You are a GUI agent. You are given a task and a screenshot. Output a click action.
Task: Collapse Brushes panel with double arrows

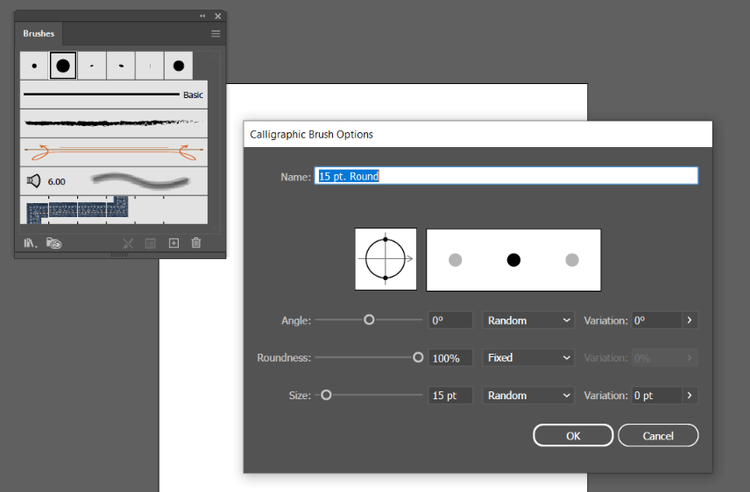click(x=202, y=16)
